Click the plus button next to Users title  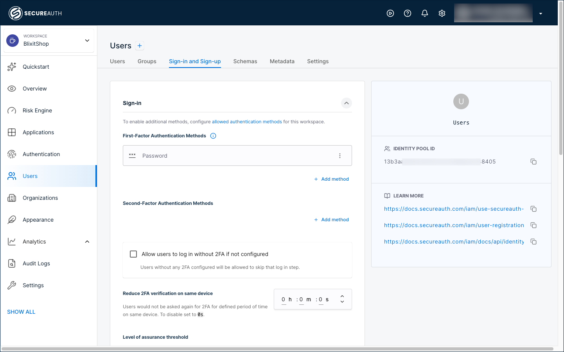coord(140,46)
